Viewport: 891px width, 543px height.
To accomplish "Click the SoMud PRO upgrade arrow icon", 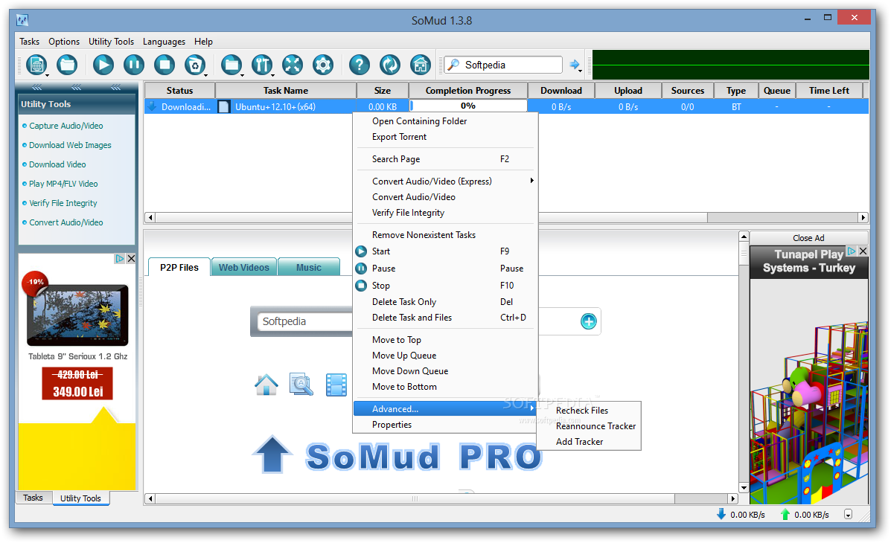I will [x=272, y=454].
